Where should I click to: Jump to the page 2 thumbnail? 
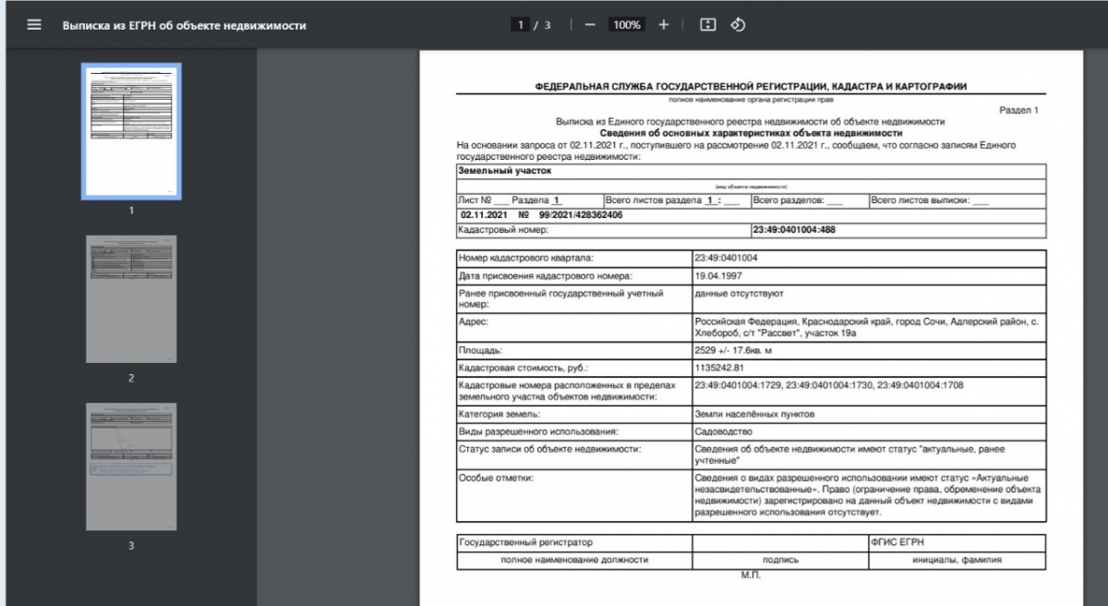point(131,299)
